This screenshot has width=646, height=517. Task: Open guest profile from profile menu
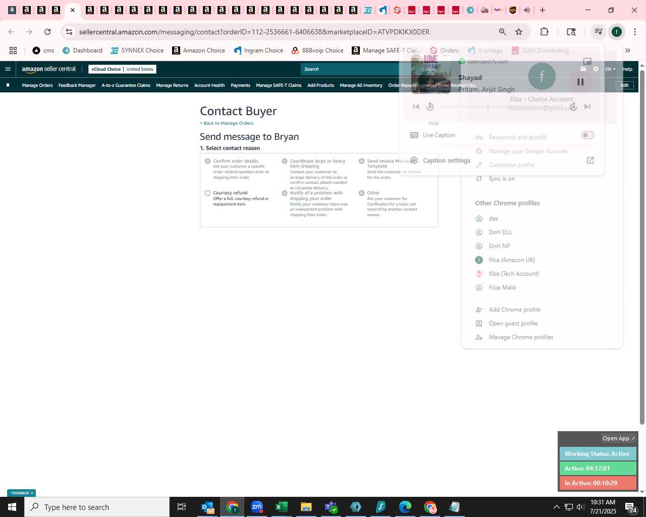pos(542,324)
